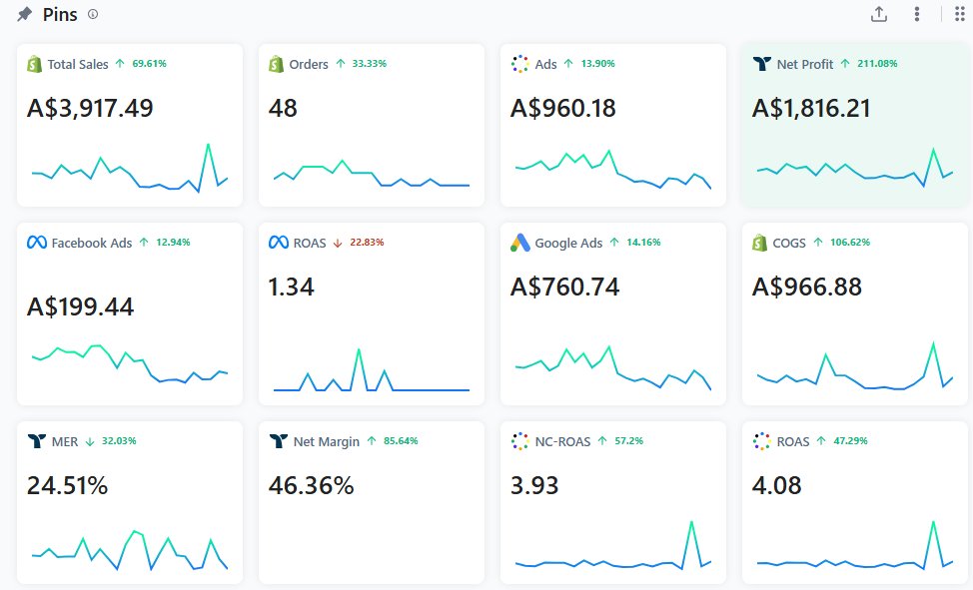973x590 pixels.
Task: Click the dotted circle icon on NC-ROAS card
Action: pos(520,441)
